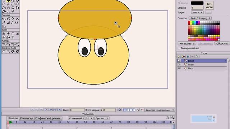Click the Кадр frame number field
The width and height of the screenshot is (230, 129).
click(77, 110)
